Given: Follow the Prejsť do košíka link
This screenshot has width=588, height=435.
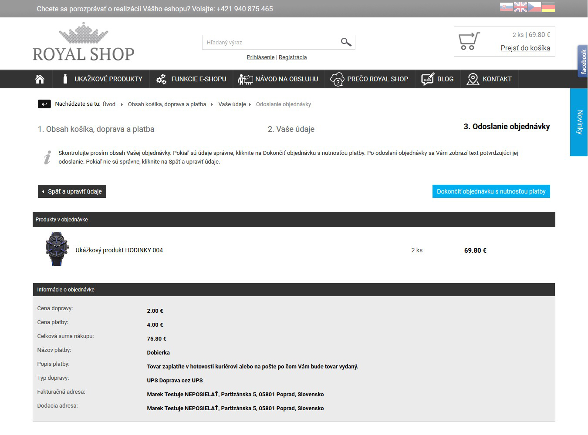Looking at the screenshot, I should (x=525, y=48).
